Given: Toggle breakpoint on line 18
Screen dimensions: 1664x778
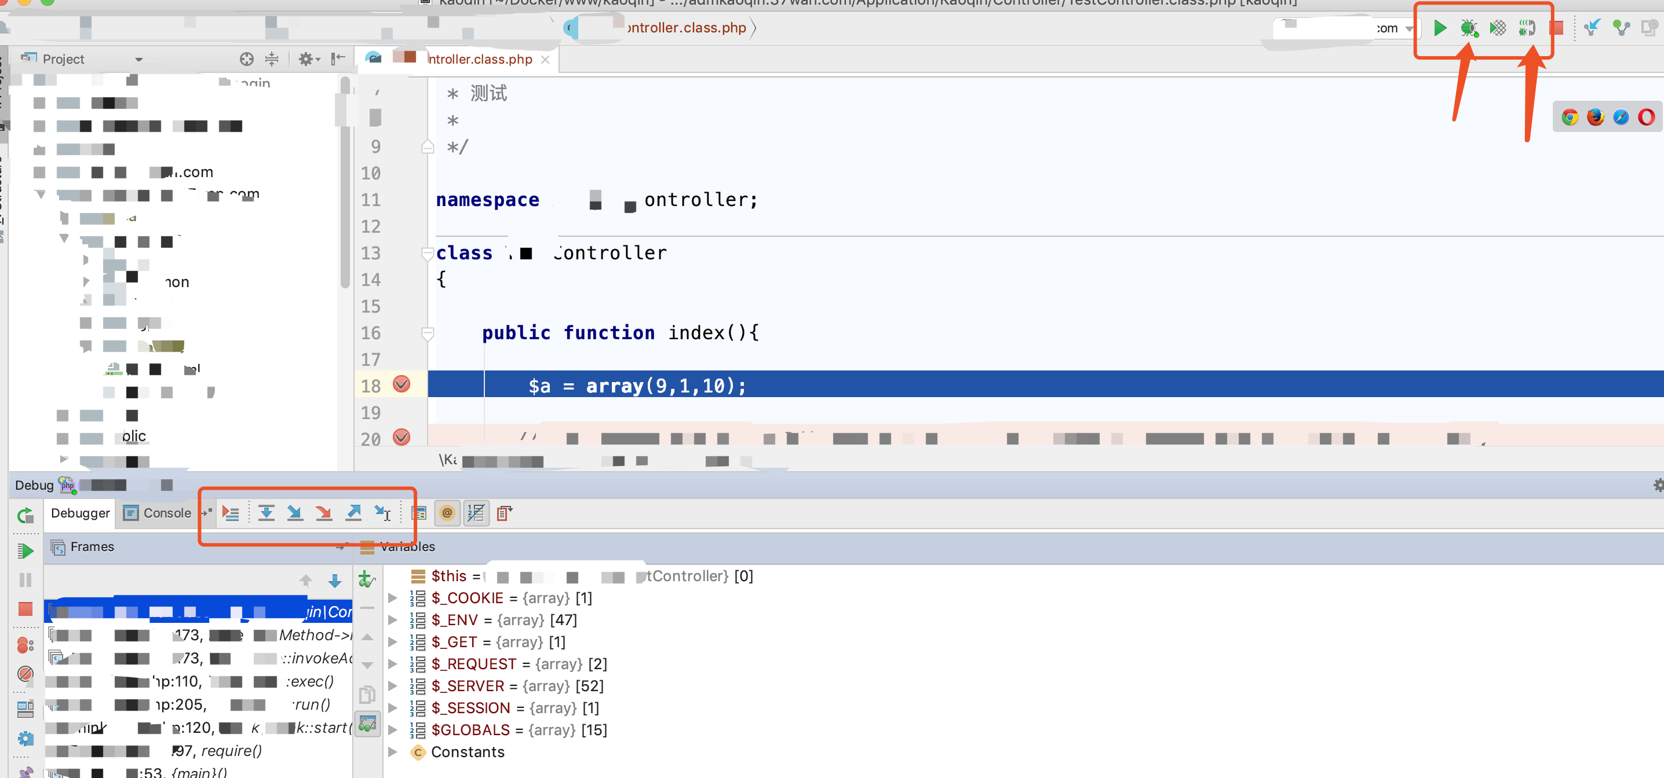Looking at the screenshot, I should tap(401, 385).
